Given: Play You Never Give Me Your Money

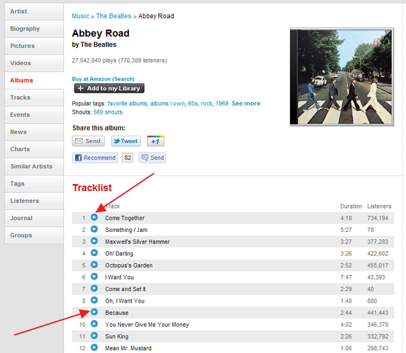Looking at the screenshot, I should (94, 324).
